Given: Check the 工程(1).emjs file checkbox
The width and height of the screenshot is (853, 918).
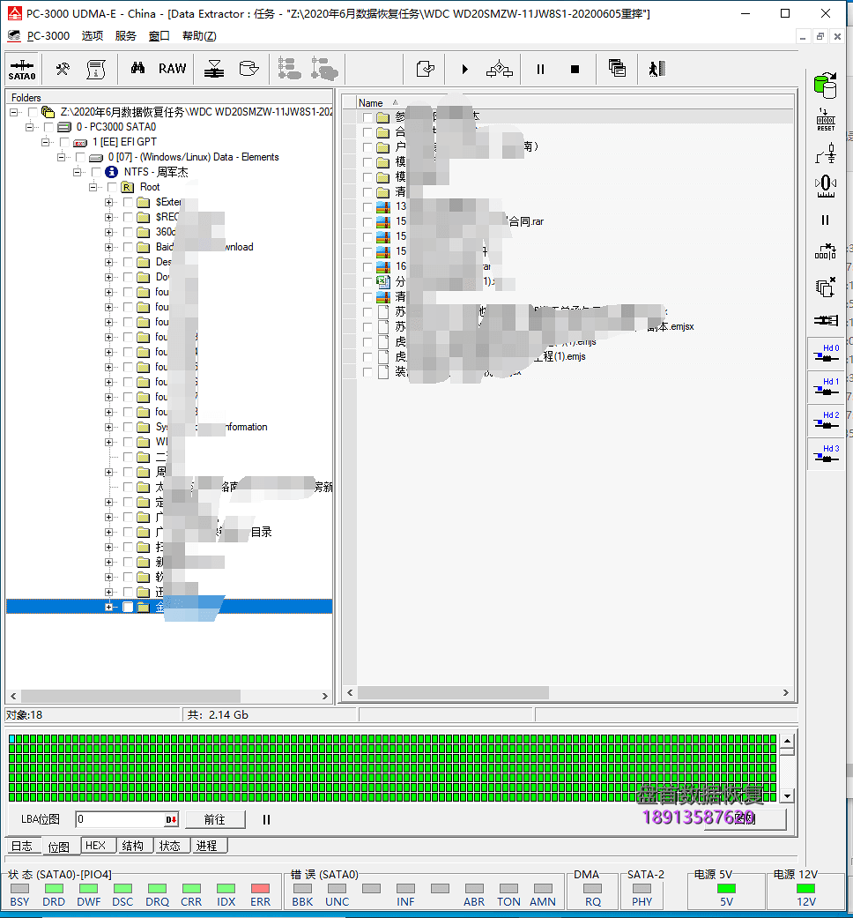Looking at the screenshot, I should 367,356.
